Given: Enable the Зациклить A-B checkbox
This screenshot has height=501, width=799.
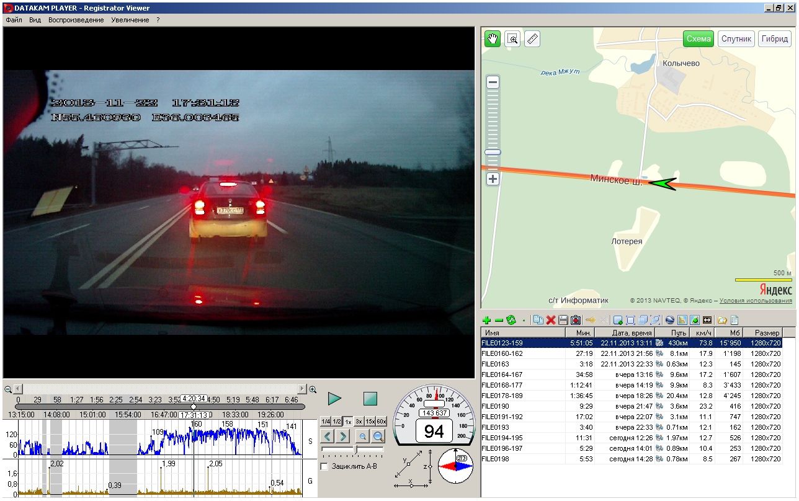Looking at the screenshot, I should click(x=324, y=466).
